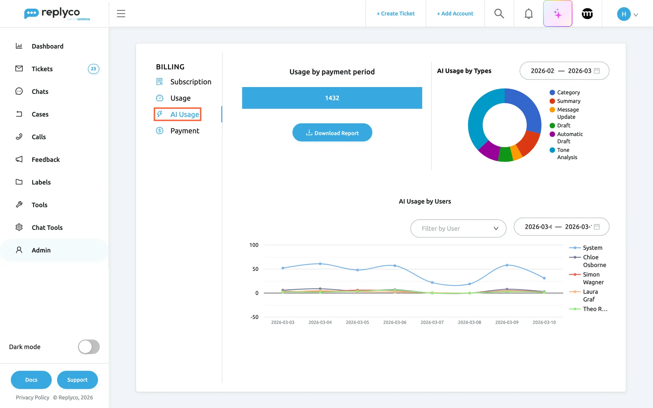Click the AI sparkle assistant icon
Viewport: 653px width, 408px height.
point(558,14)
